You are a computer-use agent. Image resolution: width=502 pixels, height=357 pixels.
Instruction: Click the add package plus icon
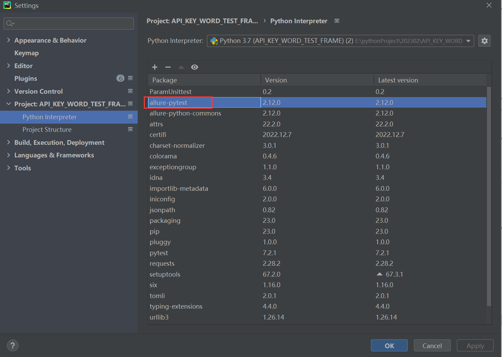point(155,67)
